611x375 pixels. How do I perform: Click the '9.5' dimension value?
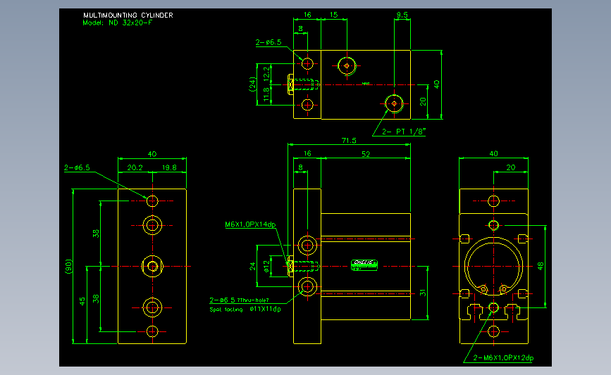402,15
